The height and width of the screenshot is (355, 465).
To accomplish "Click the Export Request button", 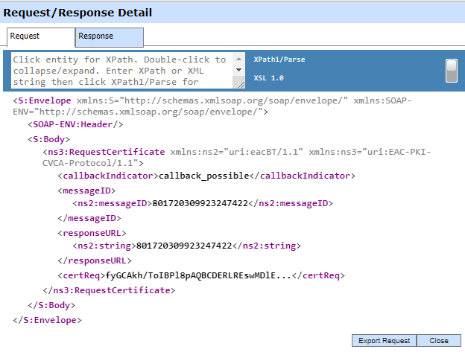I will 384,341.
